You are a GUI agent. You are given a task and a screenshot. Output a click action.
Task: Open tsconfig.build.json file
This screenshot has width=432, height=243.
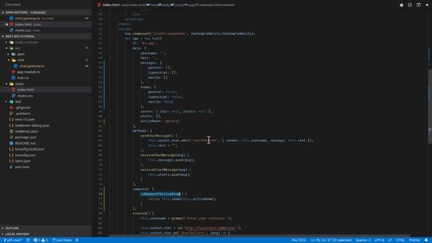click(x=30, y=149)
